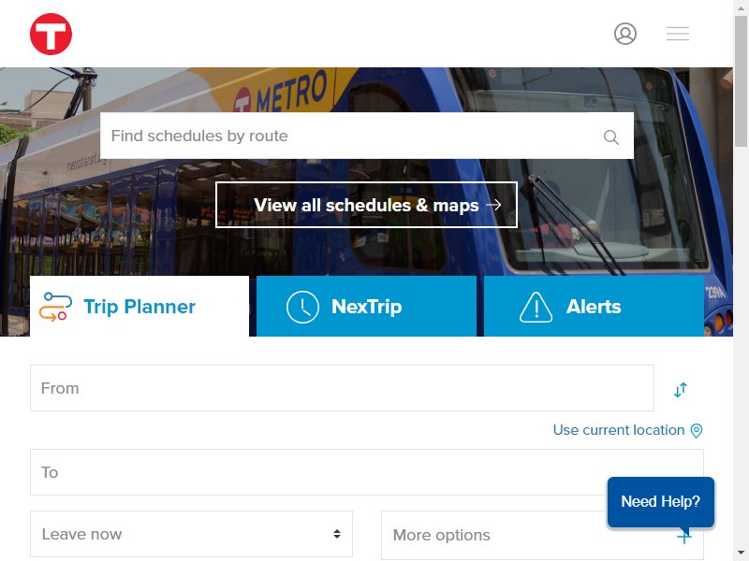Click the page vertical scrollbar thumb
Viewport: 749px width, 561px height.
click(x=741, y=81)
